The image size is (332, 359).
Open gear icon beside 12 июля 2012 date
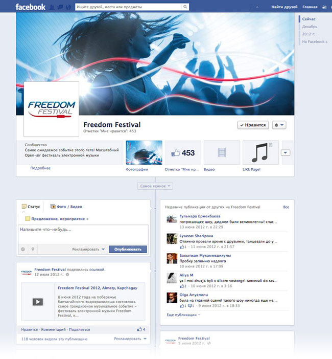[x=67, y=275]
